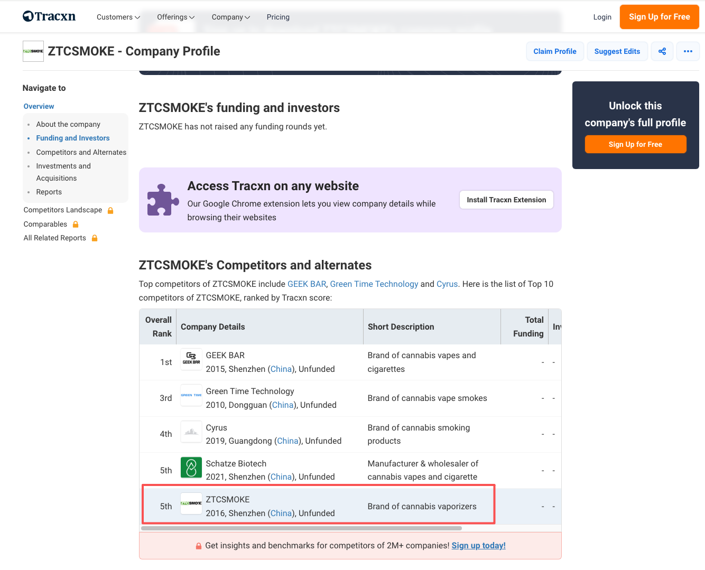Viewport: 705px width, 570px height.
Task: Expand the Customers dropdown menu
Action: pyautogui.click(x=118, y=17)
